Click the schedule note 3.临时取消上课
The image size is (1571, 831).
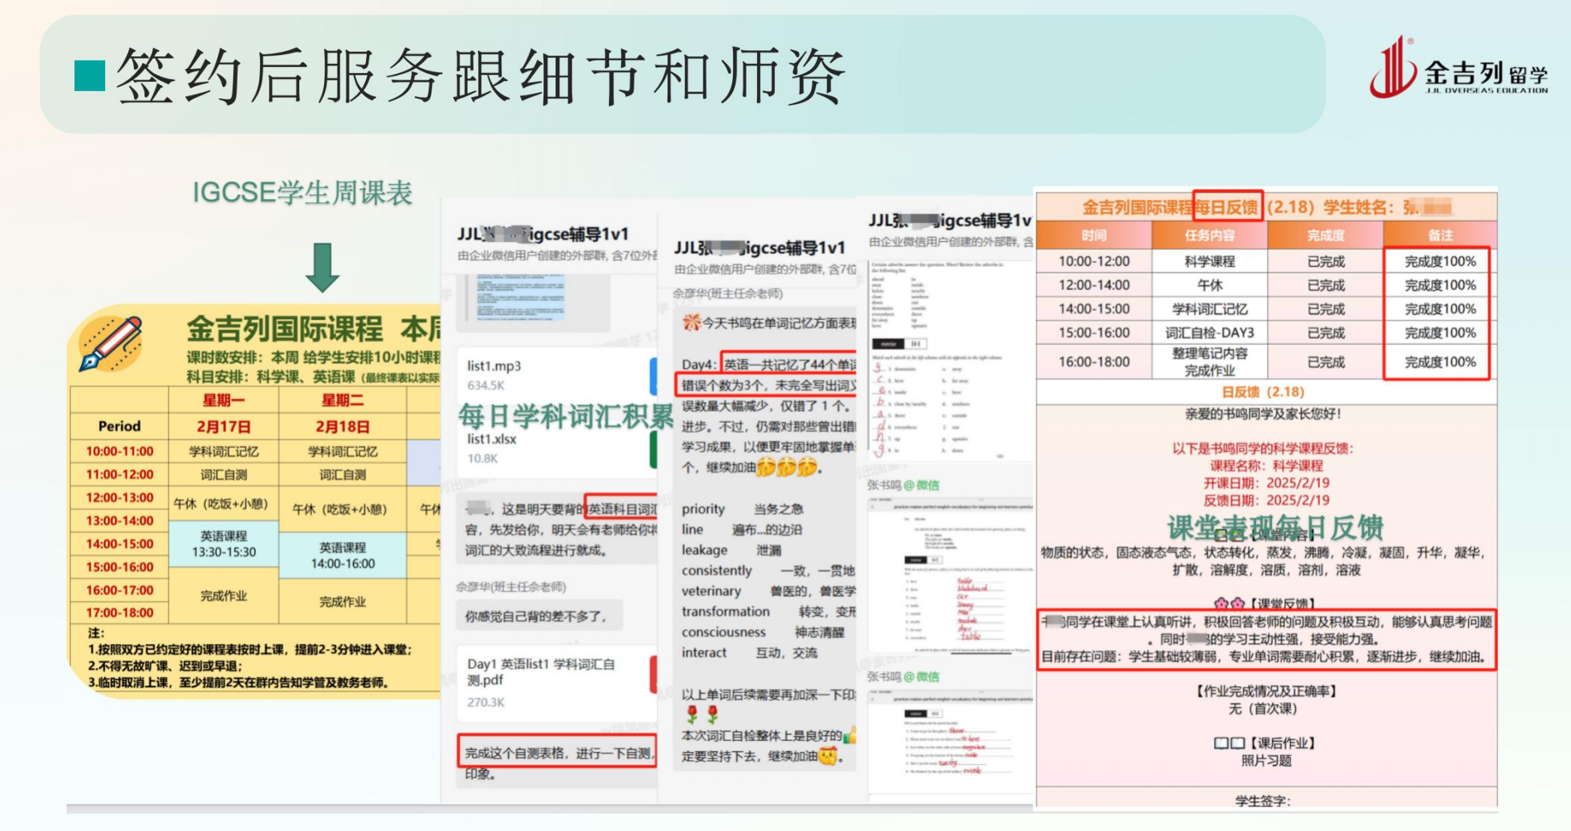click(x=238, y=682)
